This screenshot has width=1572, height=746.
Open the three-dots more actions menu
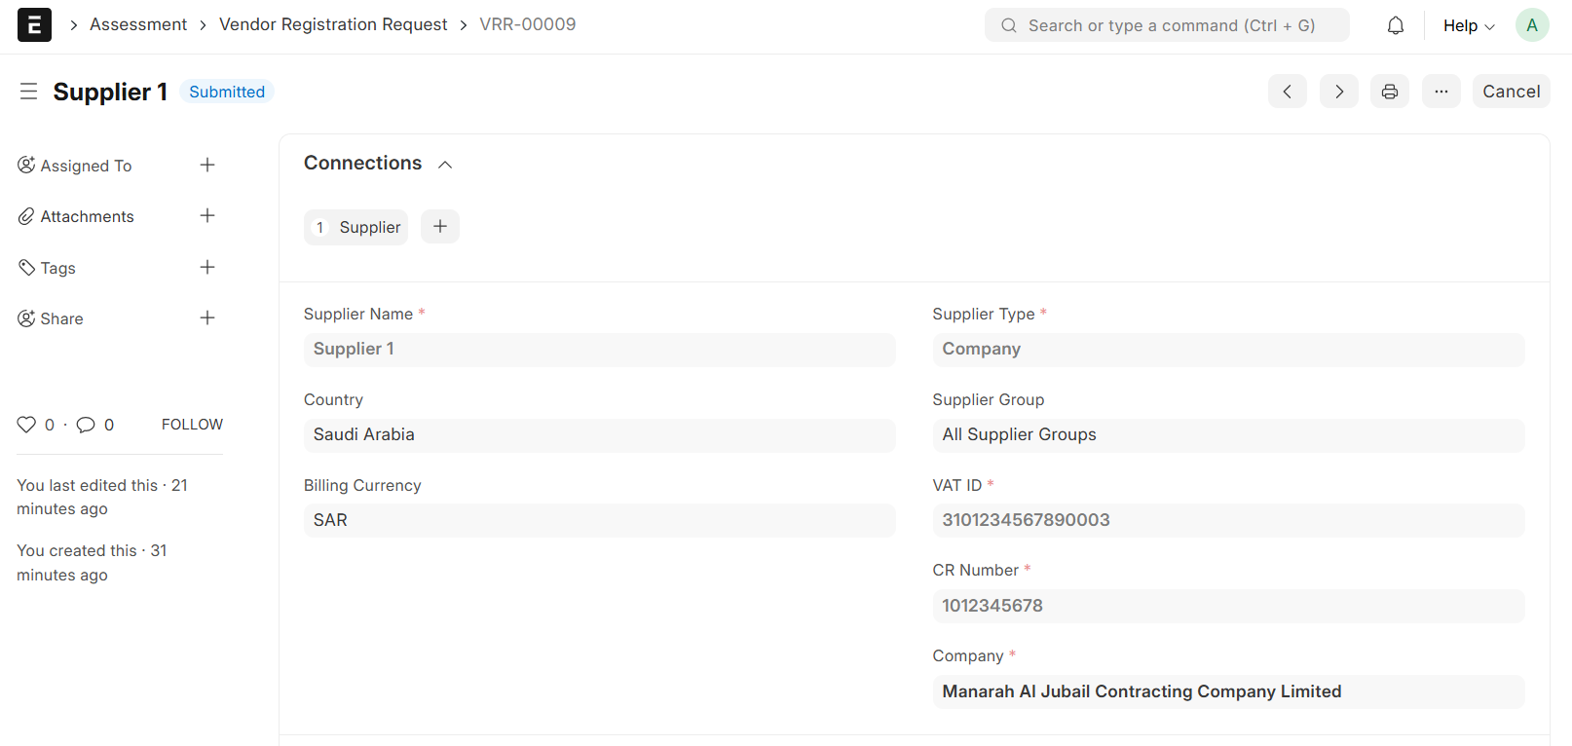click(1441, 92)
